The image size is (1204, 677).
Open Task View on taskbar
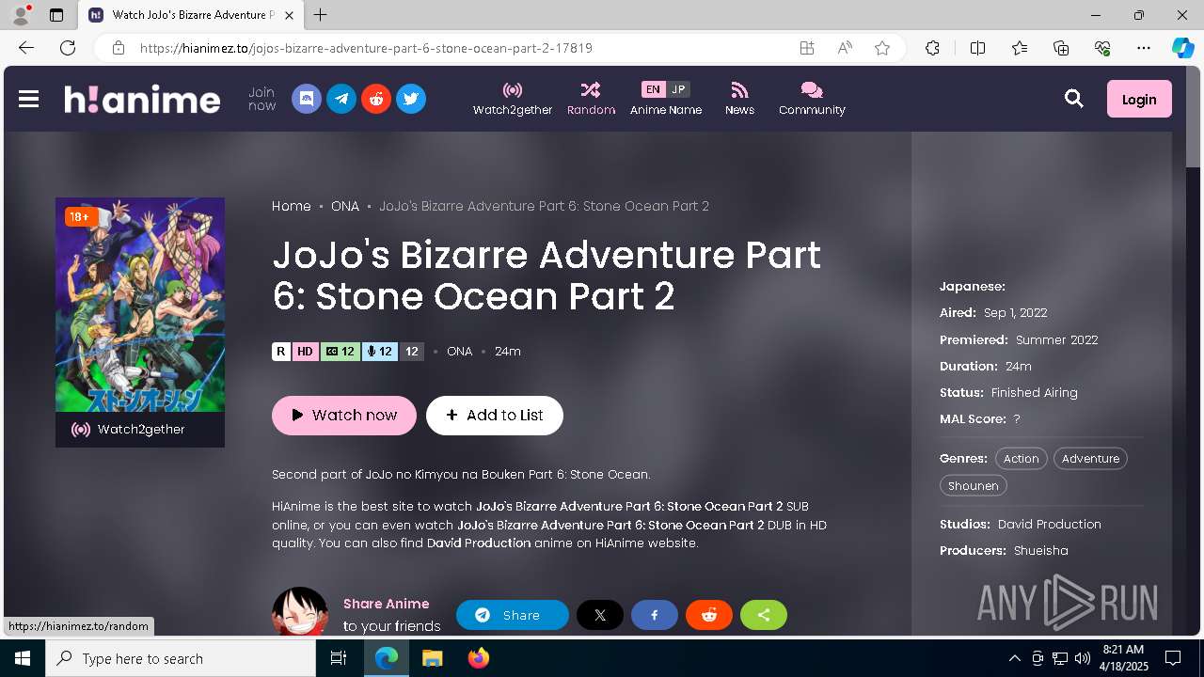[340, 658]
